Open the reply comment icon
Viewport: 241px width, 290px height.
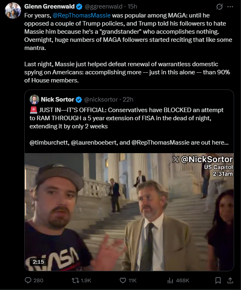click(28, 280)
